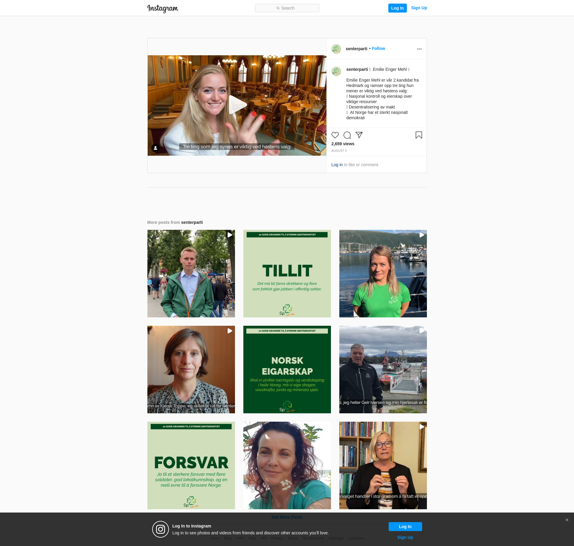Open video thumbnail of man in green jacket
This screenshot has height=546, width=574.
coord(191,273)
